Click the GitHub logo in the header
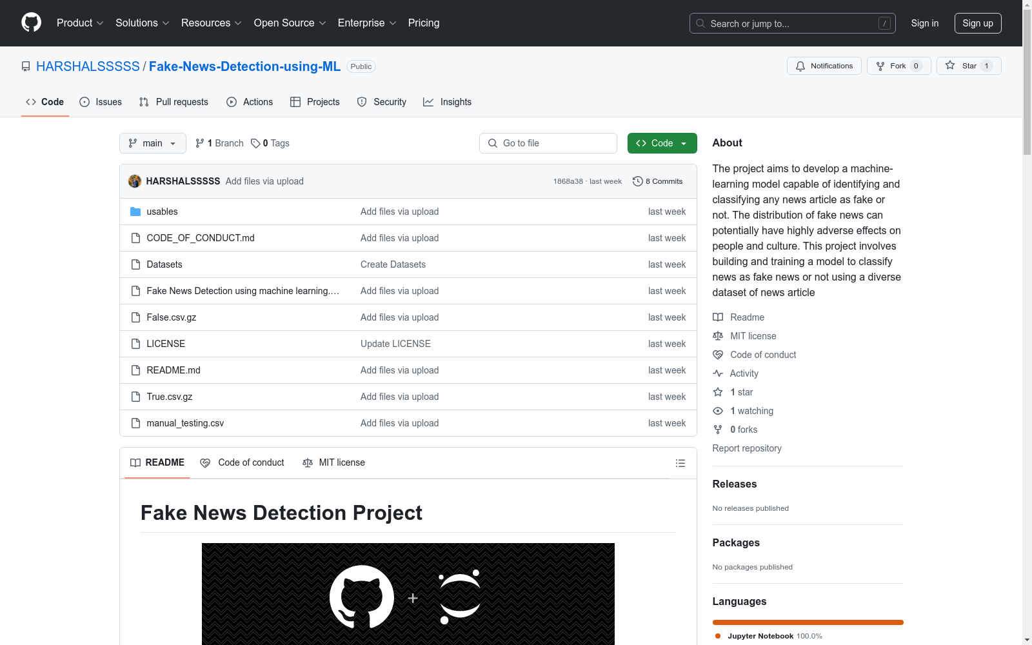Image resolution: width=1032 pixels, height=645 pixels. click(x=31, y=23)
